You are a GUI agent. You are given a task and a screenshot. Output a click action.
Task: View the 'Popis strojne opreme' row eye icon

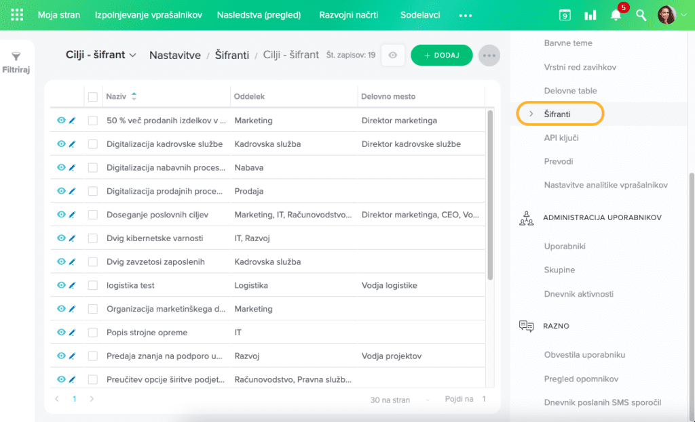click(x=61, y=333)
